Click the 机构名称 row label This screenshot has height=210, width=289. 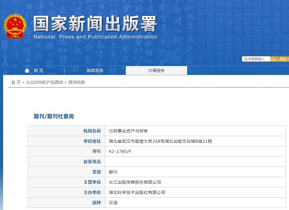click(x=92, y=131)
